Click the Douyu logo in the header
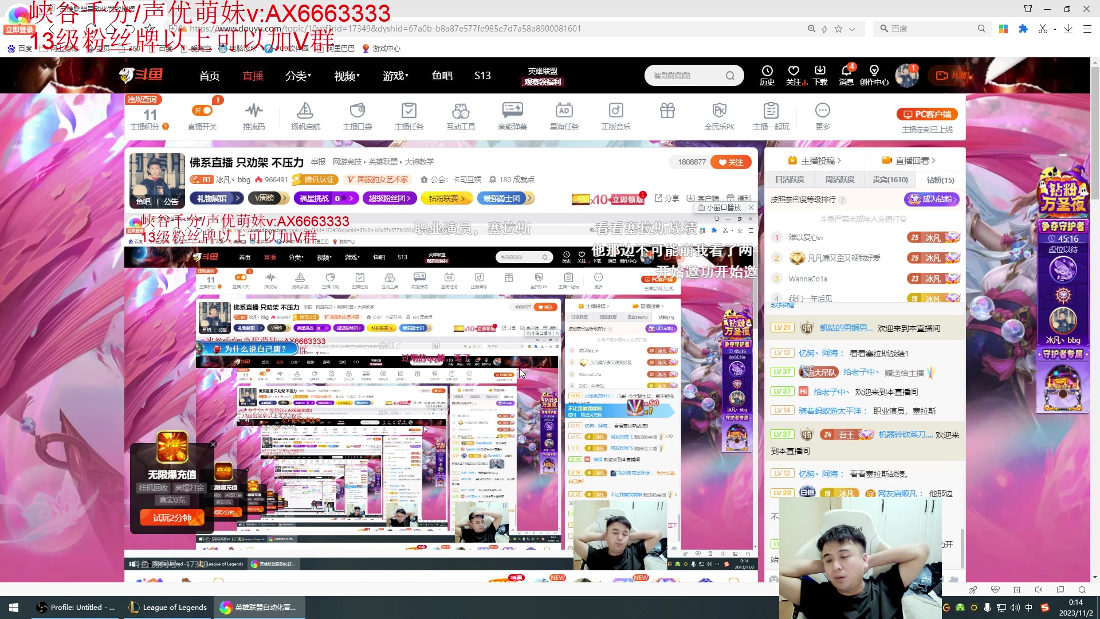The width and height of the screenshot is (1100, 619). coord(141,75)
